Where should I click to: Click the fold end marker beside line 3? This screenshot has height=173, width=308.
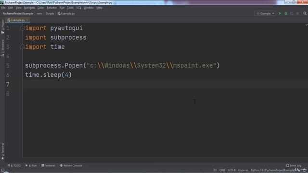(23, 47)
